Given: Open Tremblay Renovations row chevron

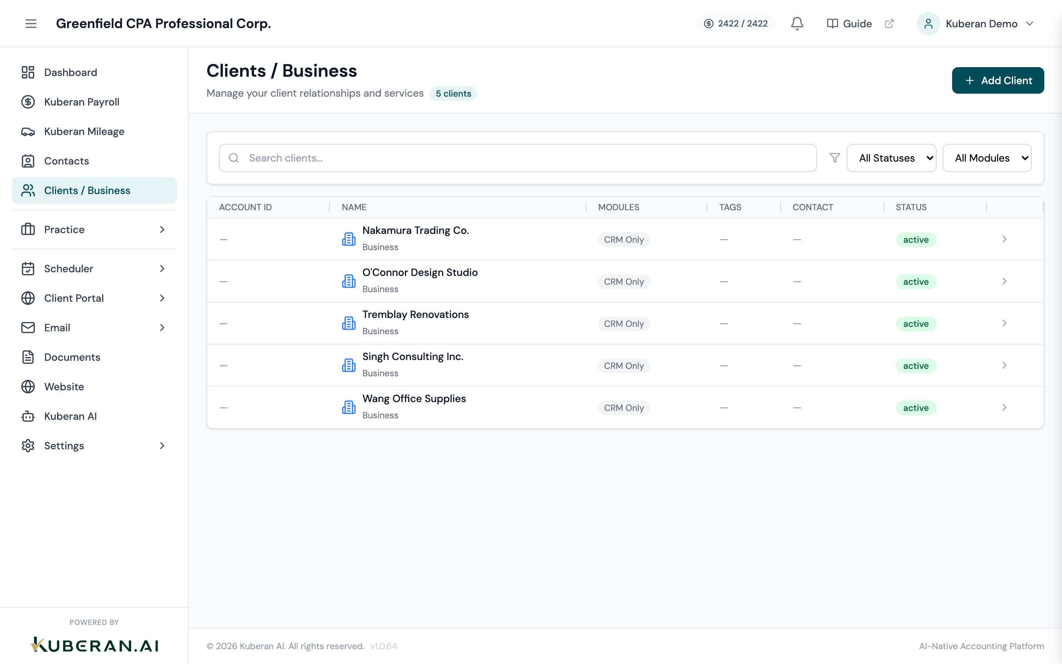Looking at the screenshot, I should click(1004, 324).
